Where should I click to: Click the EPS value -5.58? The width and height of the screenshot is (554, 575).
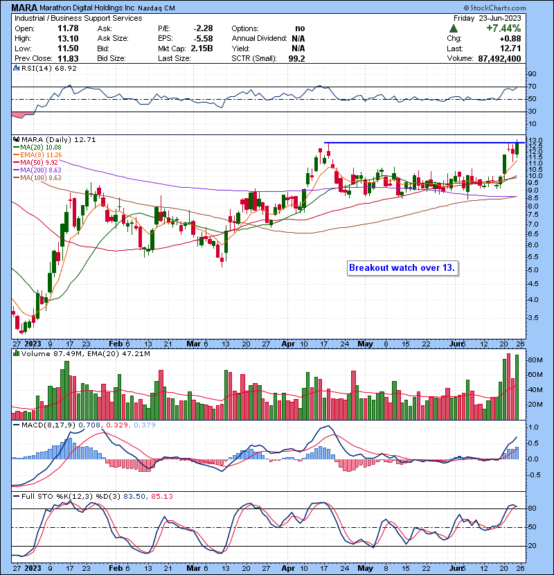pos(203,39)
